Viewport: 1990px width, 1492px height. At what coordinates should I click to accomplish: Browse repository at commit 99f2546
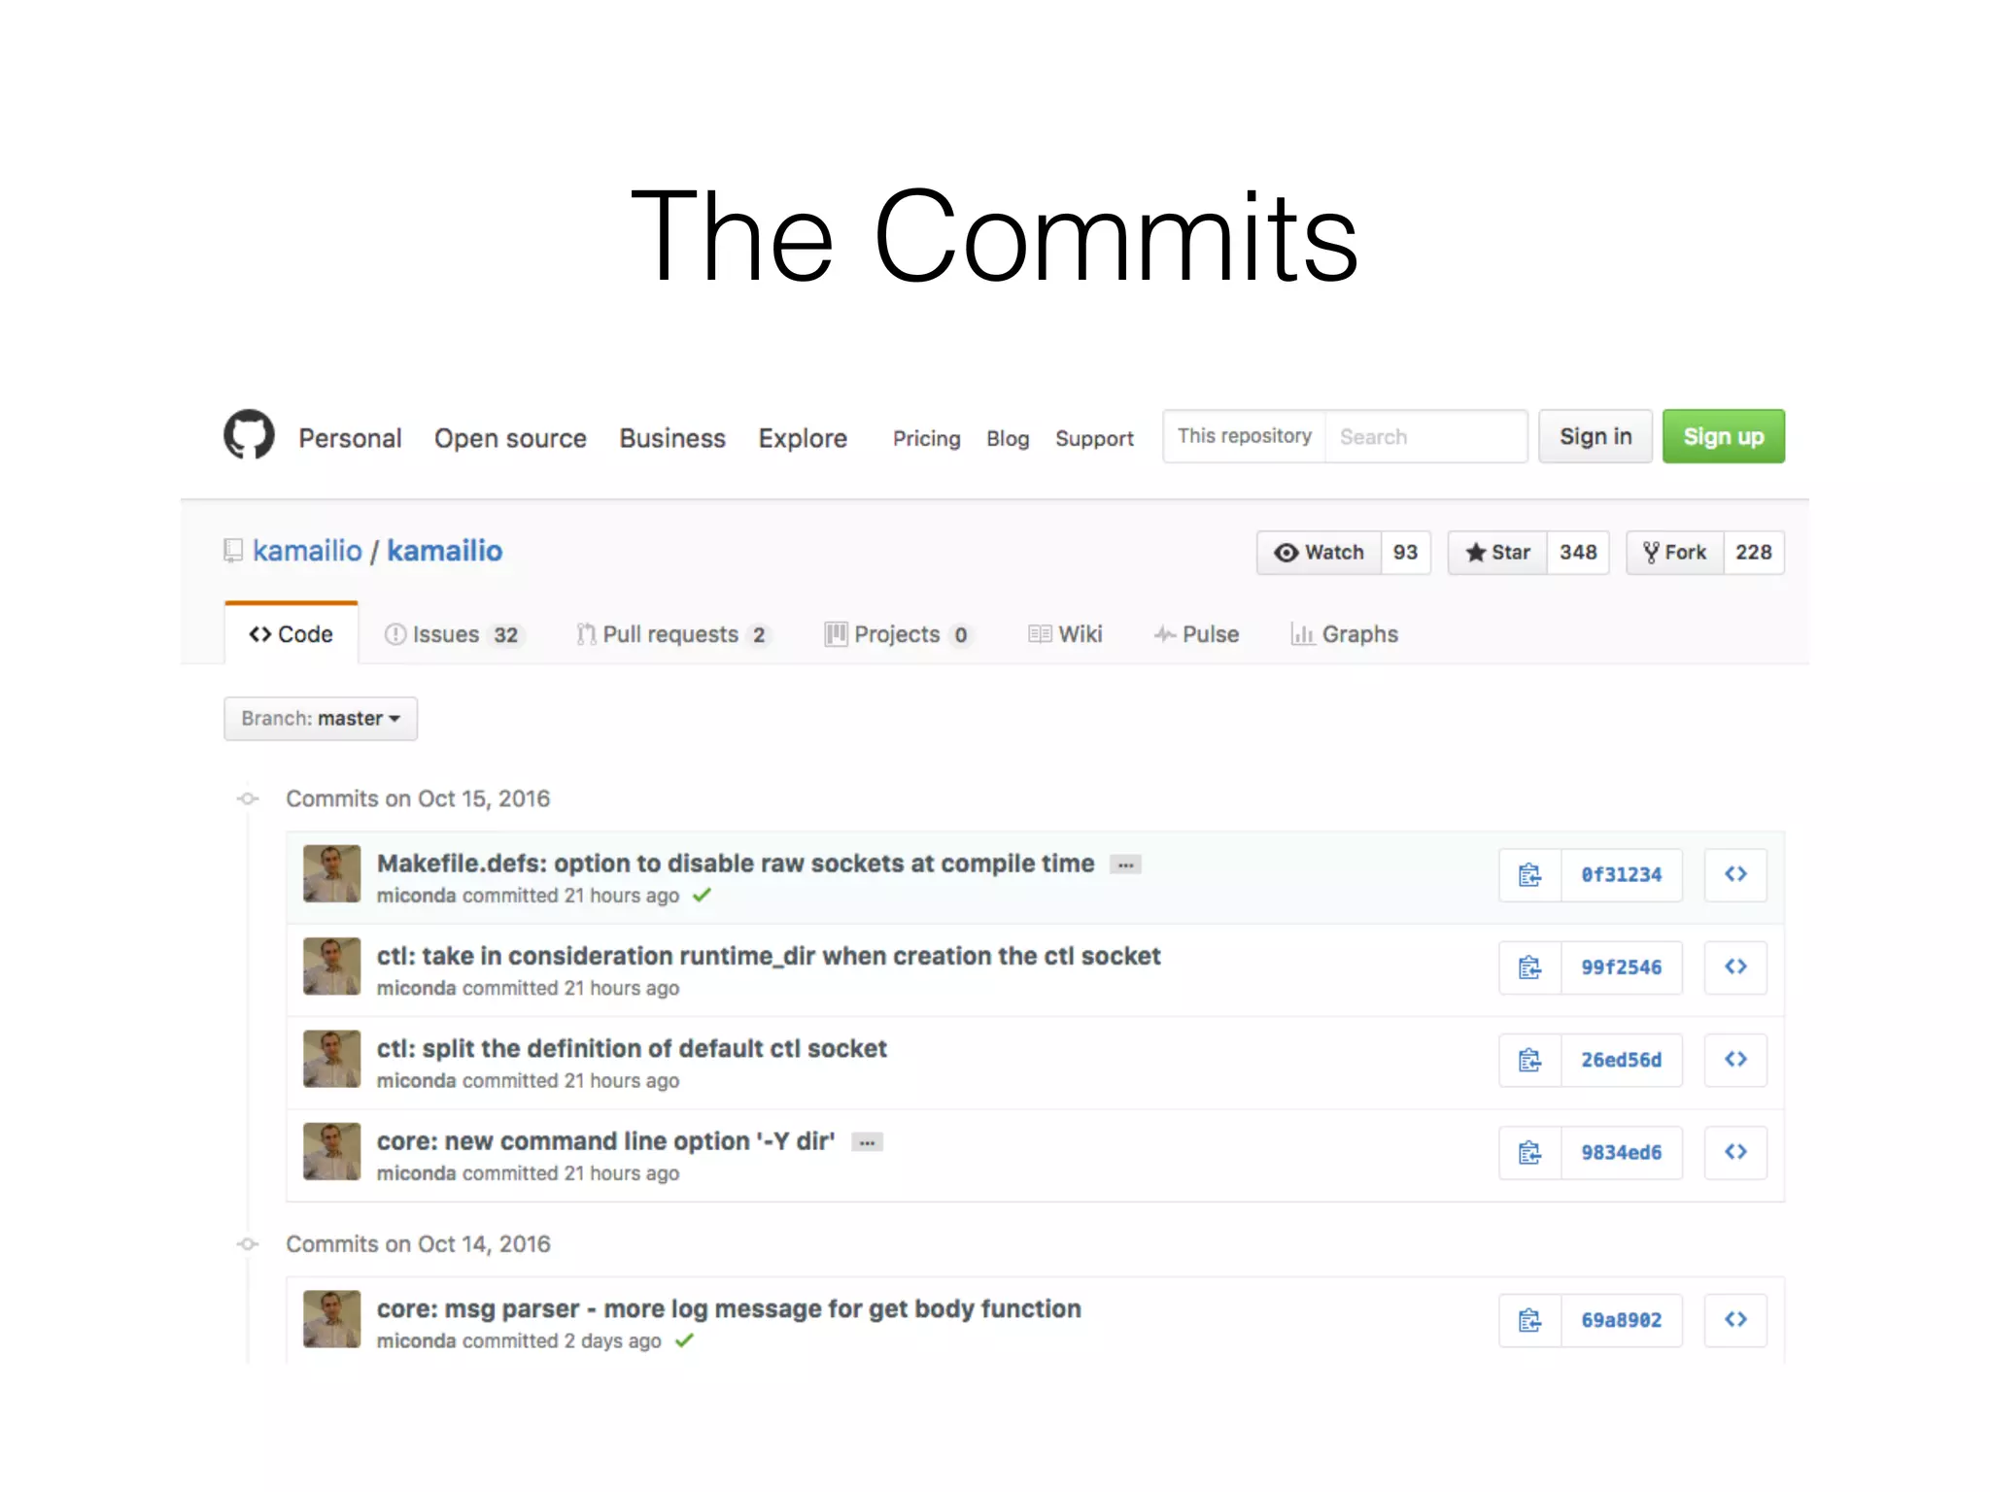[x=1735, y=967]
